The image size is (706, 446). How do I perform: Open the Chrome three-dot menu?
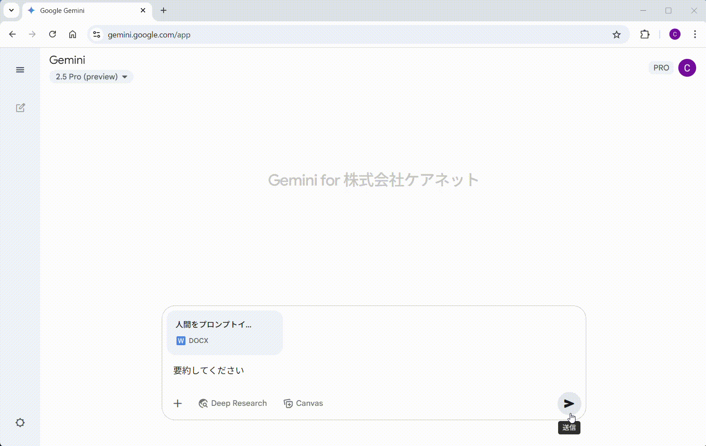point(695,34)
